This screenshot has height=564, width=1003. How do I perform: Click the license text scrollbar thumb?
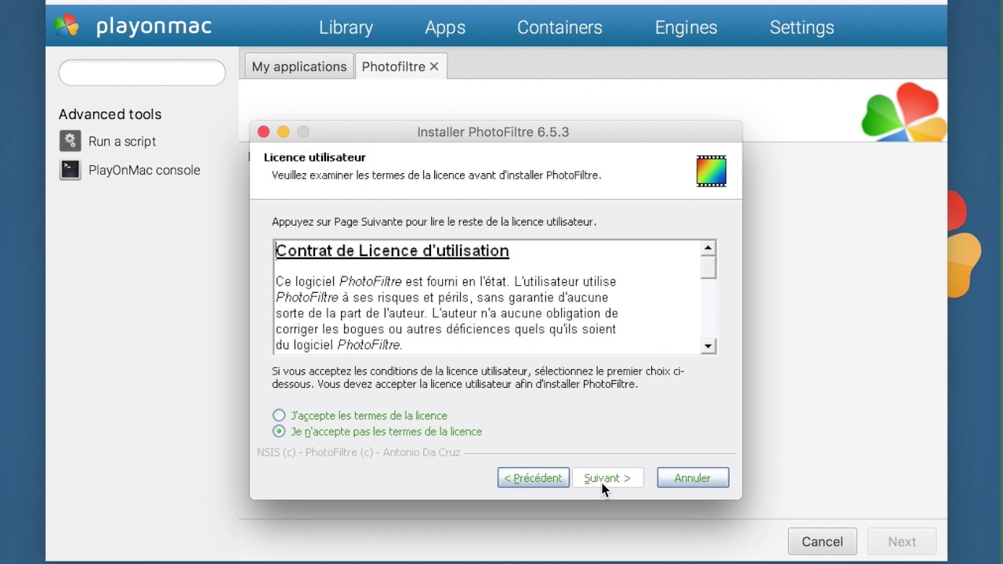[x=708, y=267]
